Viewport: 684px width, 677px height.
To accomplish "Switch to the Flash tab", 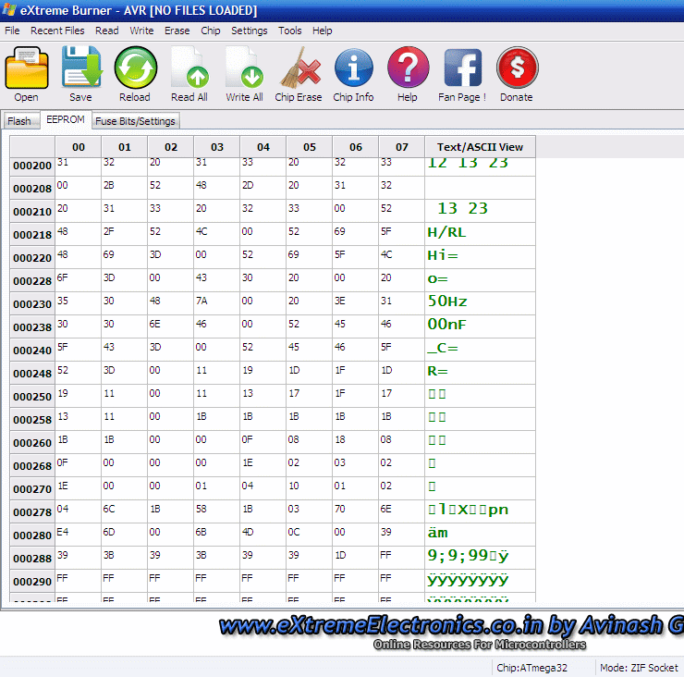I will point(19,121).
